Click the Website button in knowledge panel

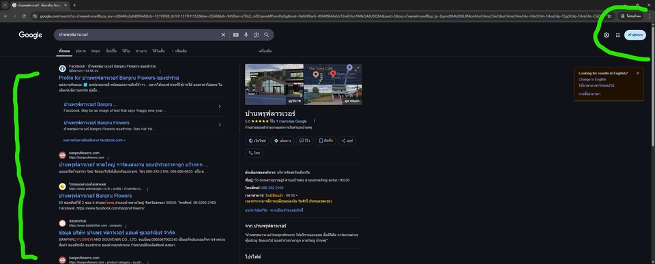257,141
